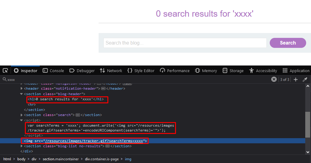Expand the section class search node
The image size is (311, 163).
point(22,115)
